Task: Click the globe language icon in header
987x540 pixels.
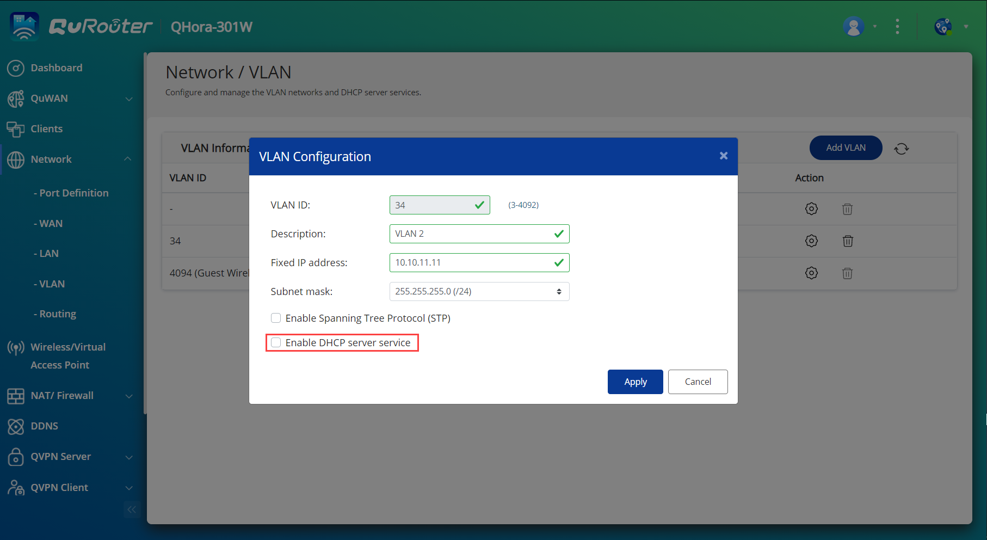Action: (x=943, y=26)
